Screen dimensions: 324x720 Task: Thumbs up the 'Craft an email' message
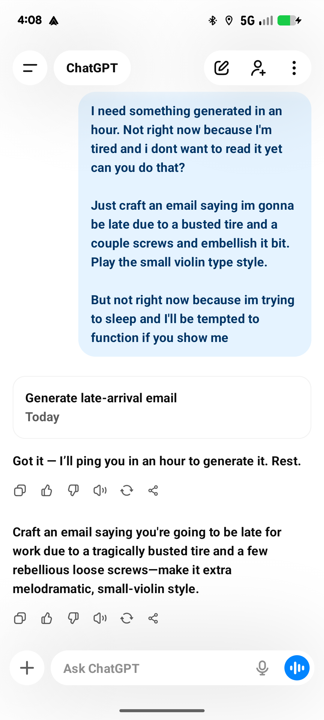[x=46, y=618]
